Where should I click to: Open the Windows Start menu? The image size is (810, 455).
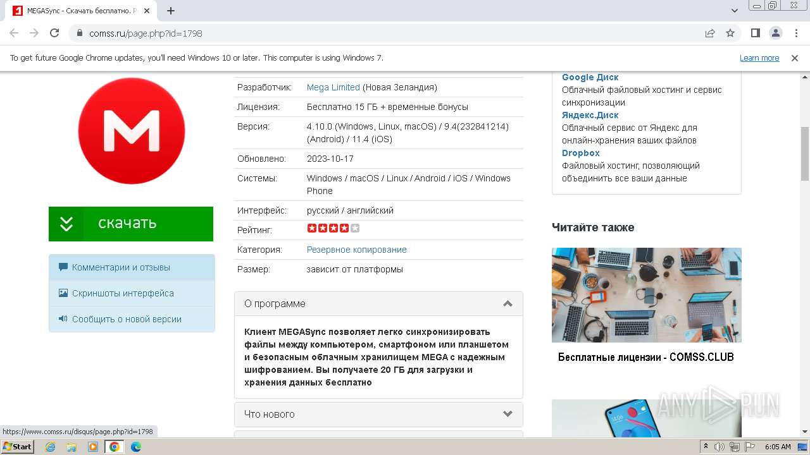pos(17,446)
